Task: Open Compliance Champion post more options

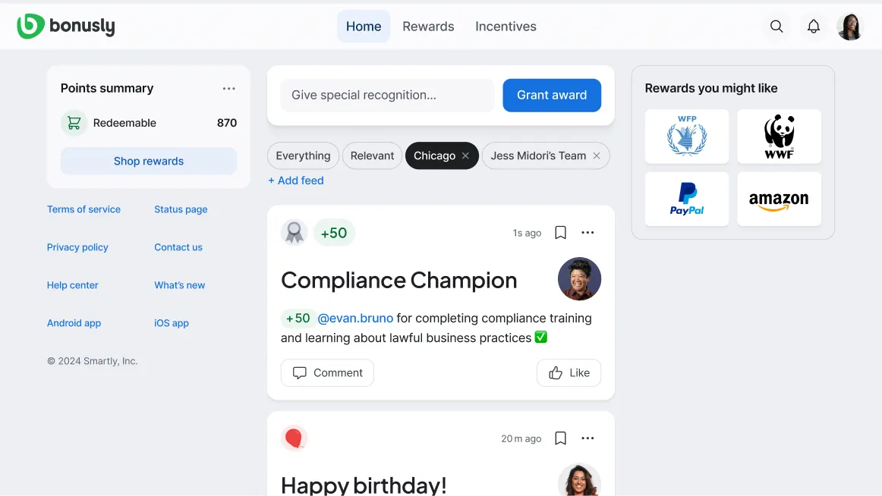Action: coord(587,233)
